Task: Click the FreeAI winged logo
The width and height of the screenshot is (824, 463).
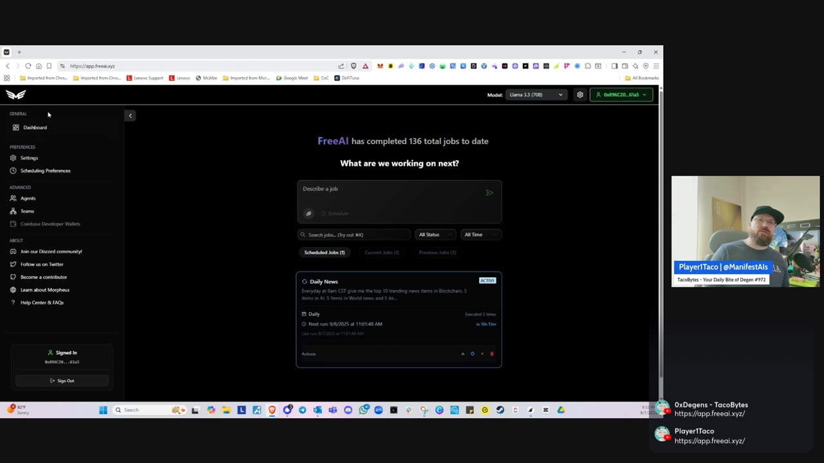Action: tap(15, 95)
